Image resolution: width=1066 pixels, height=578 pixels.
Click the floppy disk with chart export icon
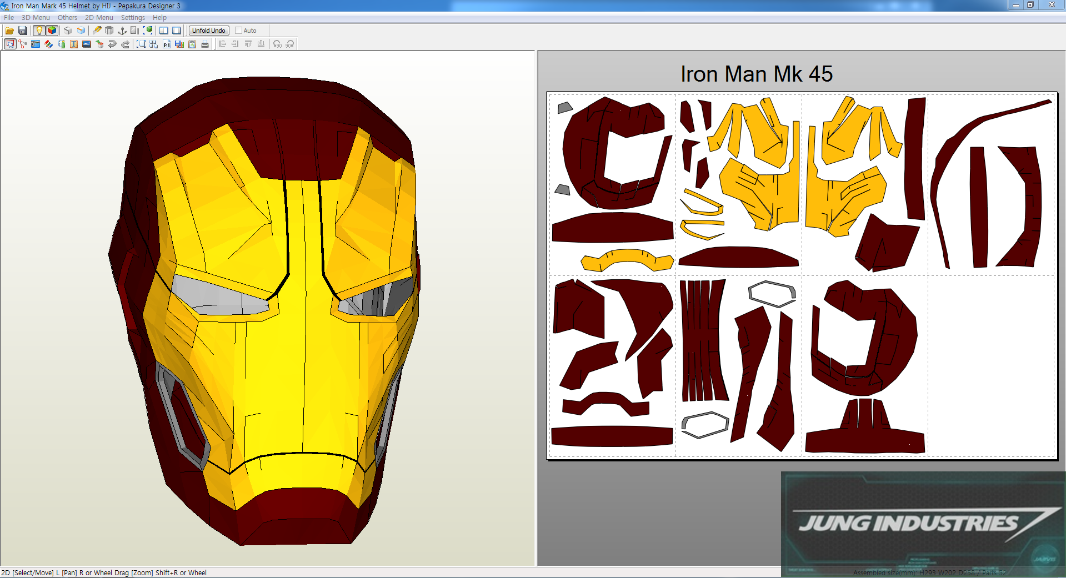click(179, 44)
